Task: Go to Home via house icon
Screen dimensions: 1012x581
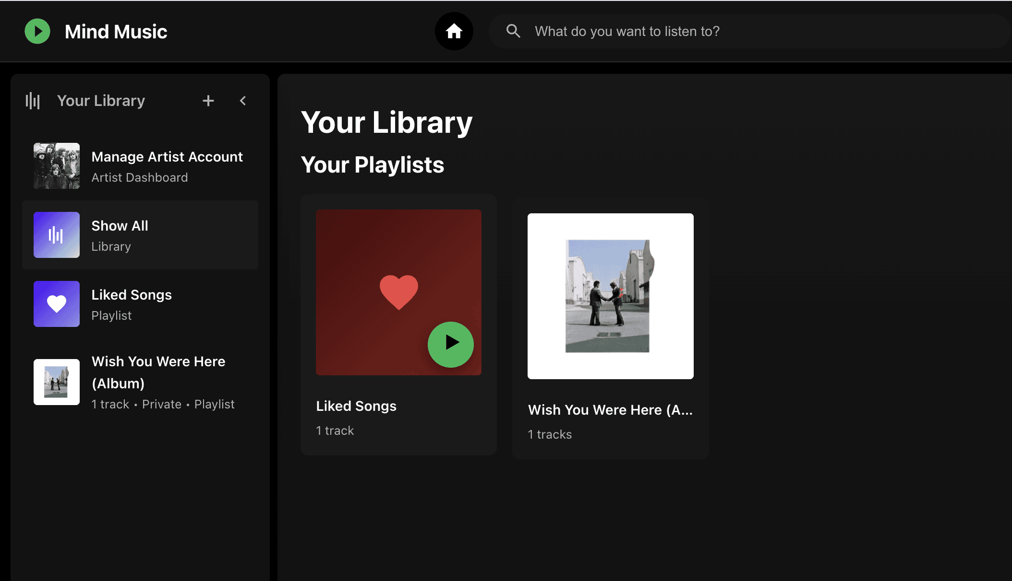Action: pos(454,31)
